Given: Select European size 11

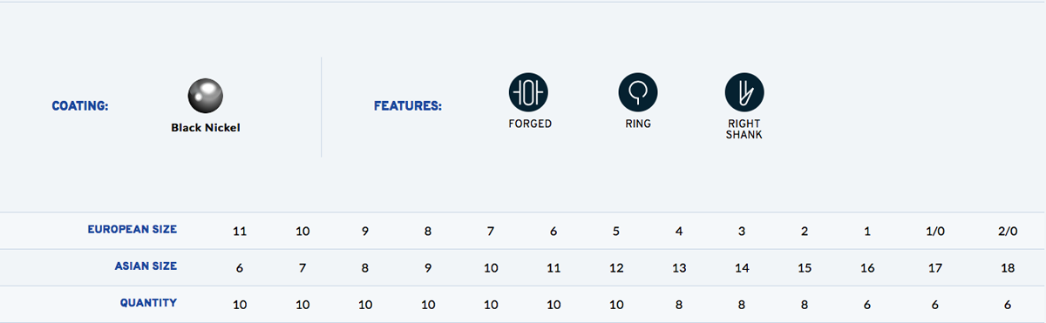Looking at the screenshot, I should [240, 232].
